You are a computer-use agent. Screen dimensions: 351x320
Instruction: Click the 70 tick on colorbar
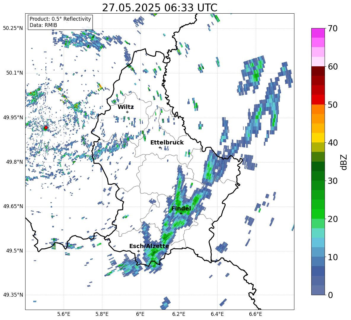(333, 28)
